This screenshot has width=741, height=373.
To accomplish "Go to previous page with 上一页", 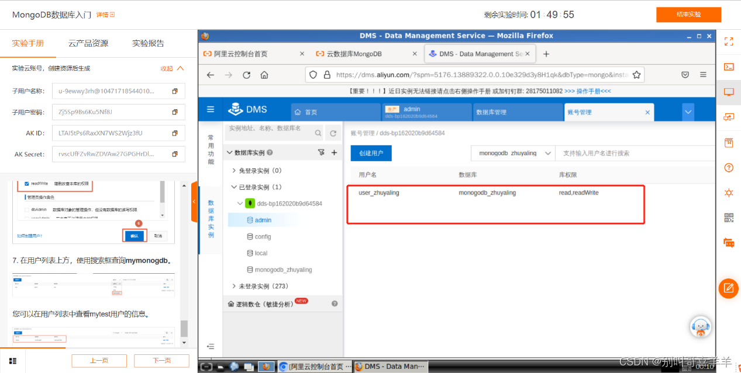I will [99, 361].
